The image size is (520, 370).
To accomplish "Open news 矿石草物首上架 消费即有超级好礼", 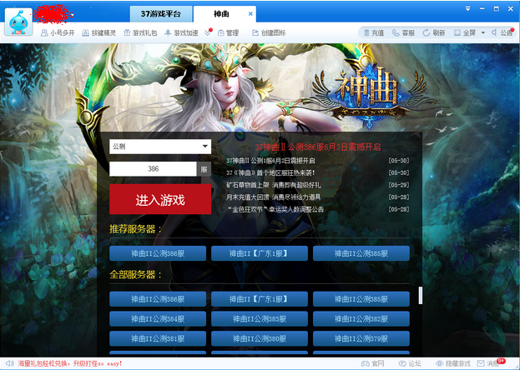I will point(274,185).
